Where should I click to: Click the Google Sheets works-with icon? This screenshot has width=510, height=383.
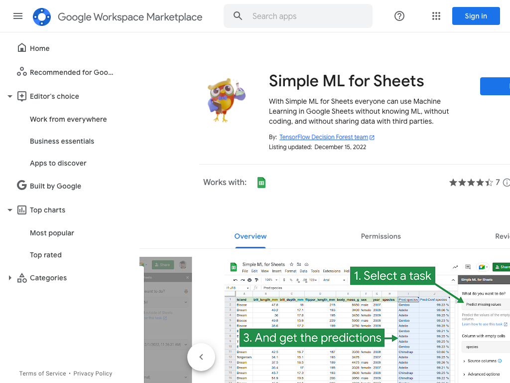[x=261, y=183]
